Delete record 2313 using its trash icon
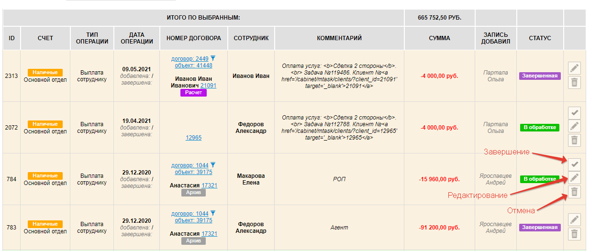 point(574,83)
